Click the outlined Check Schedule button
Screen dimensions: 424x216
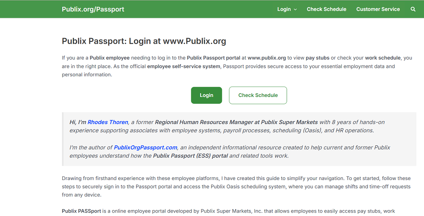[x=258, y=95]
